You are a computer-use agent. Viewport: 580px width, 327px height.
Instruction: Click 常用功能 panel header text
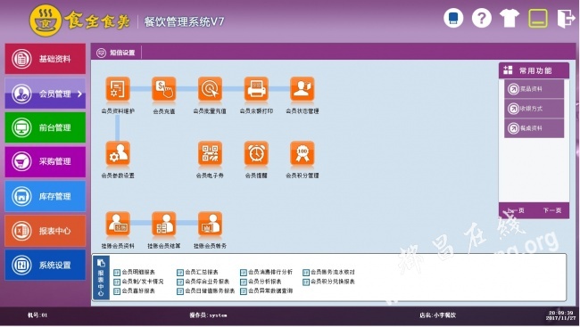535,70
